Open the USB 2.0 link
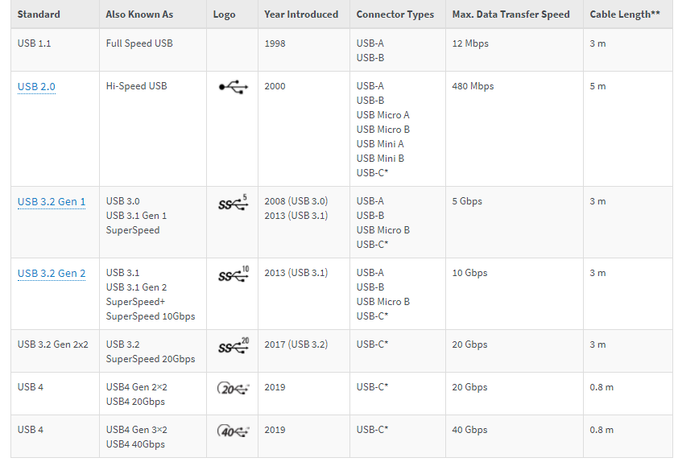 [36, 86]
